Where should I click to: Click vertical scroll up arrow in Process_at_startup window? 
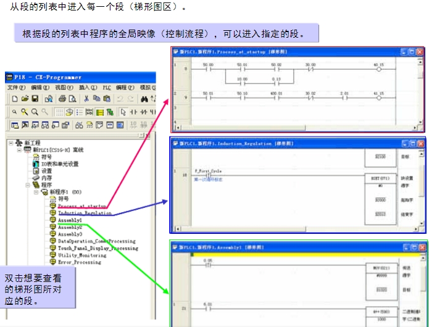pos(421,62)
